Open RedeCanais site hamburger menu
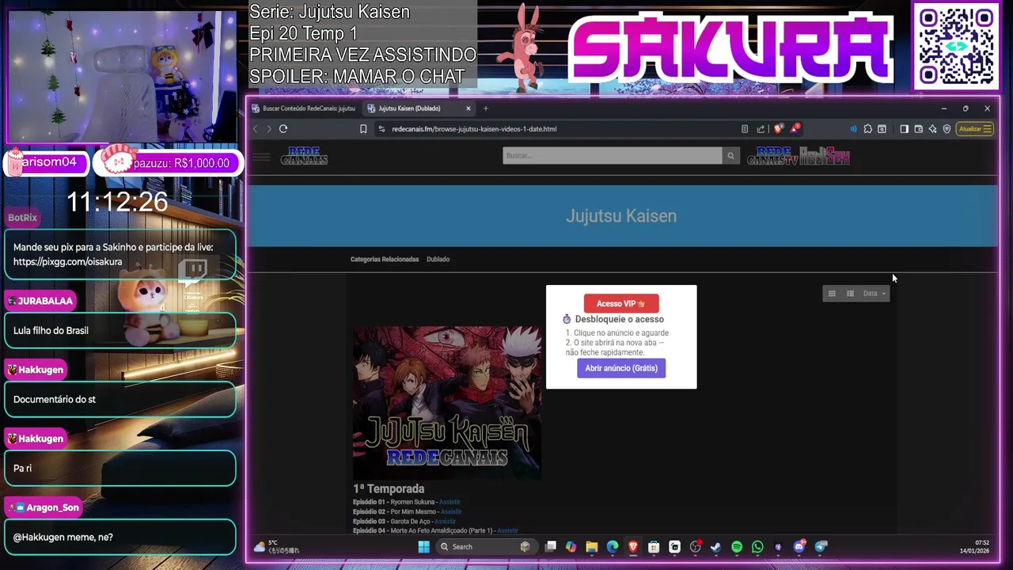The height and width of the screenshot is (570, 1013). [x=261, y=157]
